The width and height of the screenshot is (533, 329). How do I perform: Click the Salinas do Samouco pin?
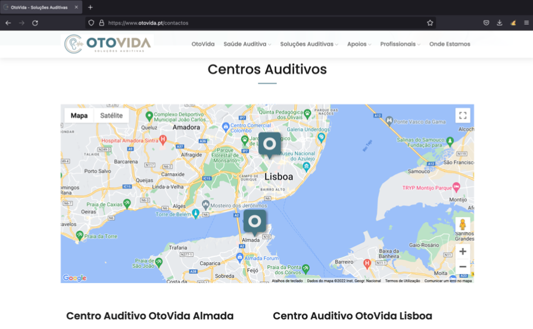(450, 141)
